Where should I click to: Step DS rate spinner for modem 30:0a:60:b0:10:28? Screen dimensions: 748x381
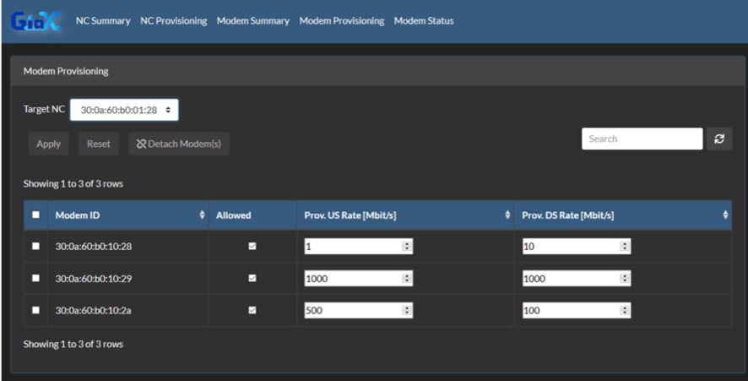click(625, 247)
